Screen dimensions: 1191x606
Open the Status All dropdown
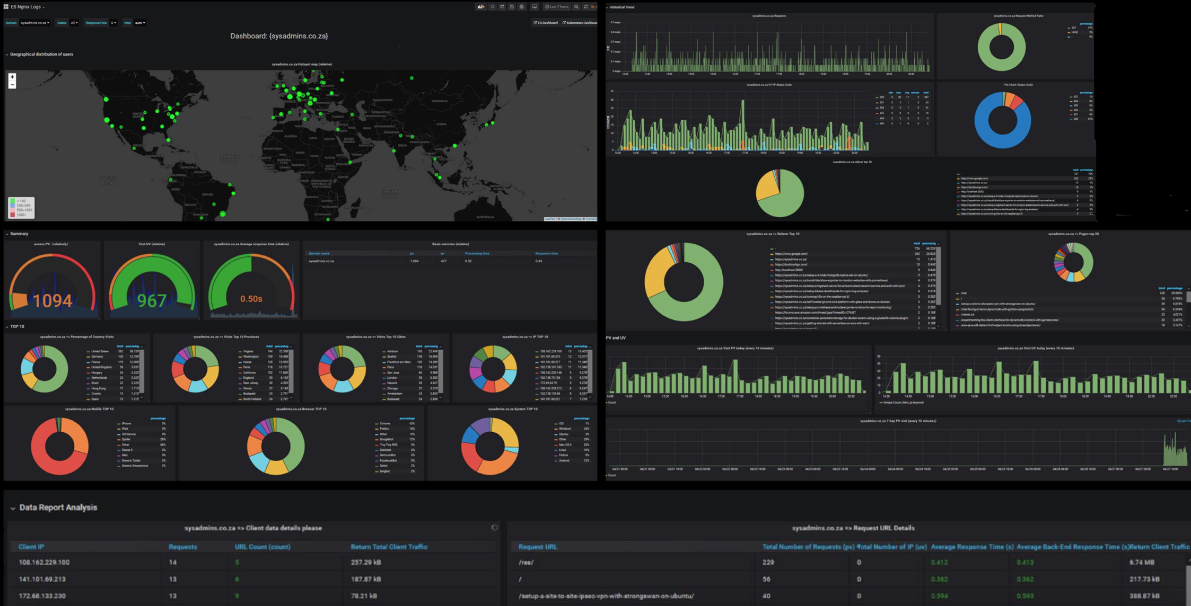73,23
